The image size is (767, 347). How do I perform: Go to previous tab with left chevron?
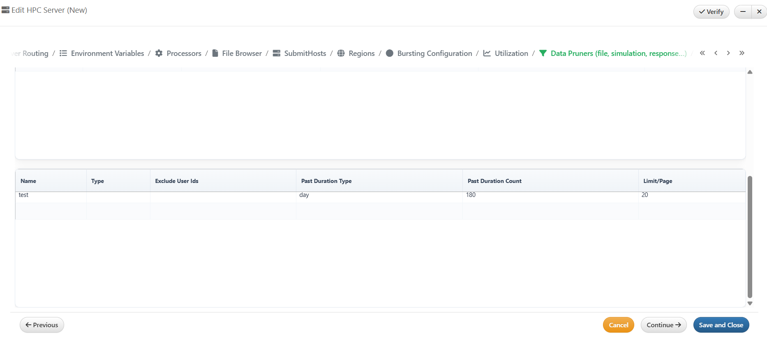(716, 53)
